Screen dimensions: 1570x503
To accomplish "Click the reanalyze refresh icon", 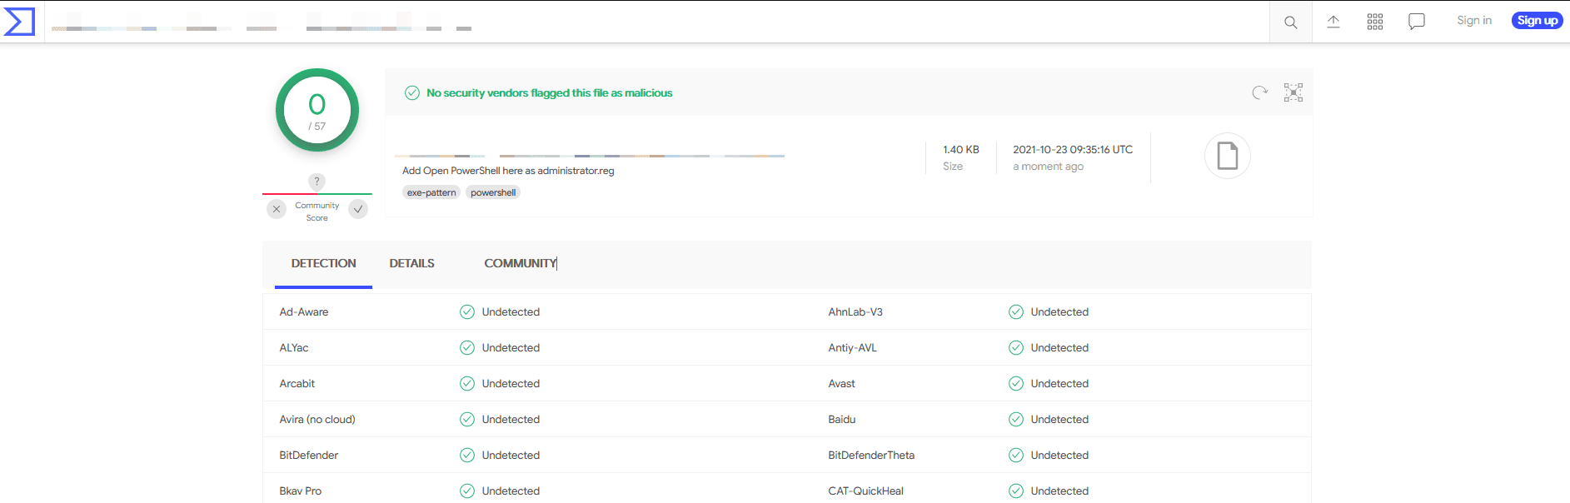I will [1259, 92].
